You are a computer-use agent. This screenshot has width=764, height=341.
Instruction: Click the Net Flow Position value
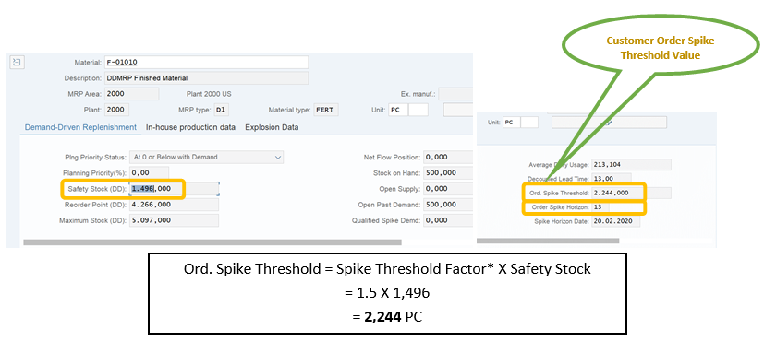point(448,157)
